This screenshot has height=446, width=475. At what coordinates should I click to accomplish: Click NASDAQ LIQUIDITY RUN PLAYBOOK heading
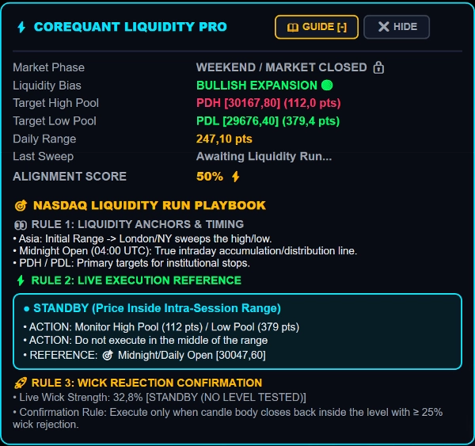[150, 205]
